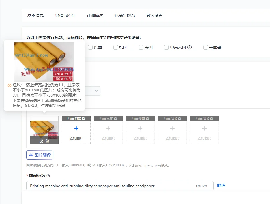Image resolution: width=270 pixels, height=204 pixels.
Task: Switch to the 其它设置 tab
Action: pyautogui.click(x=154, y=15)
